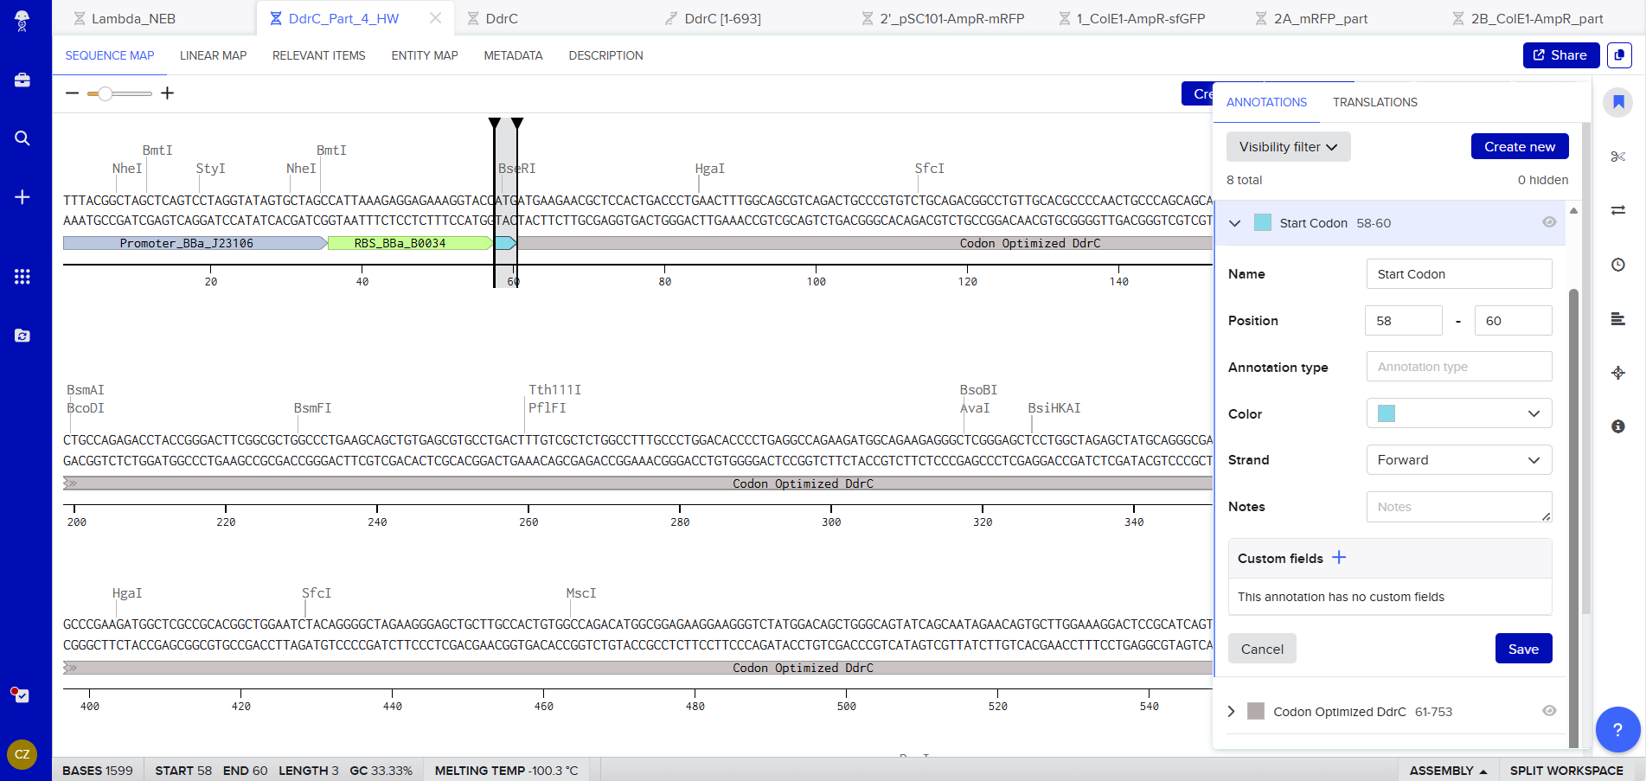The image size is (1646, 781).
Task: Switch to the Linear Map tab
Action: click(213, 55)
